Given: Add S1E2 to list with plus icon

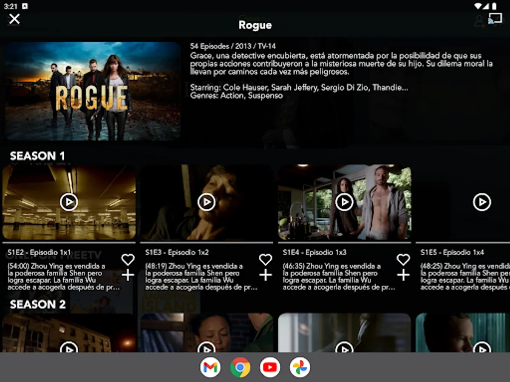Looking at the screenshot, I should [x=127, y=275].
